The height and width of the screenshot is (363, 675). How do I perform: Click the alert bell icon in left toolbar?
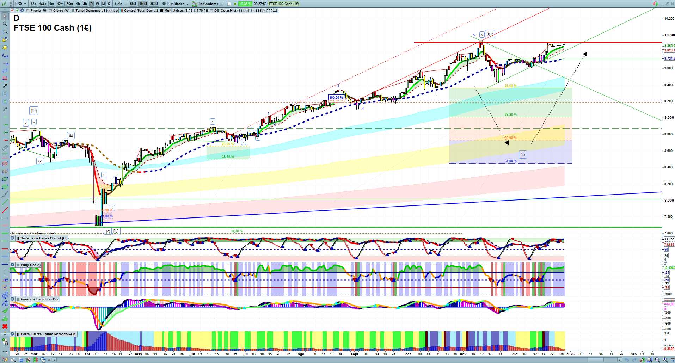(5, 47)
